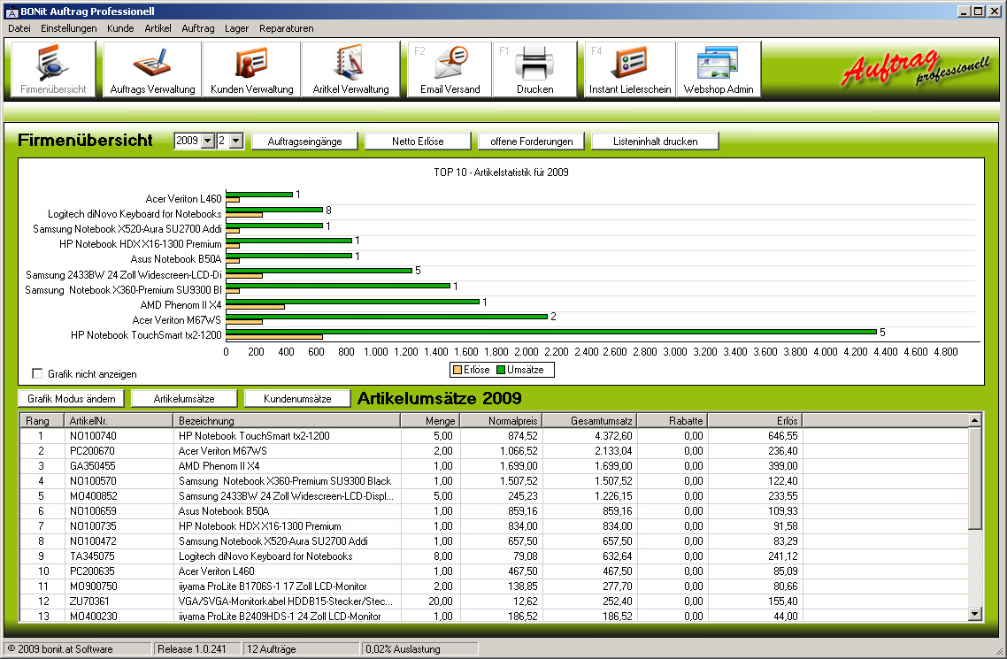Open the Artikel menu
1007x659 pixels.
(x=158, y=28)
